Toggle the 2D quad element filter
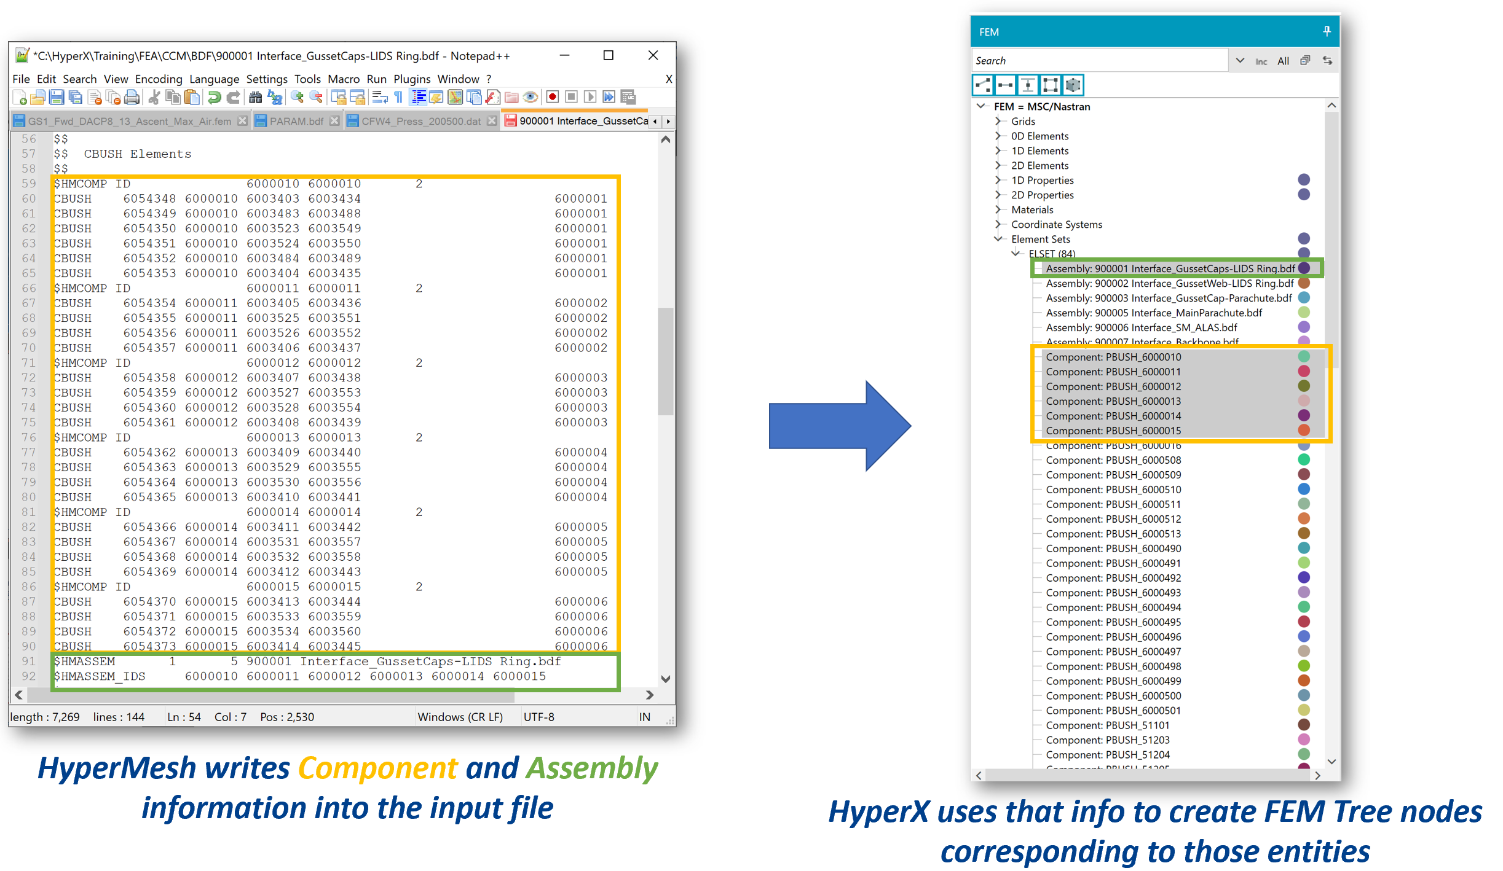 point(1051,85)
